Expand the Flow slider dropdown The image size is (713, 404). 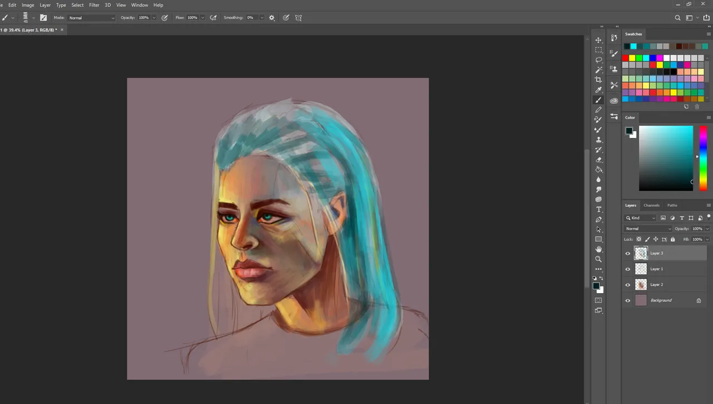pyautogui.click(x=203, y=18)
